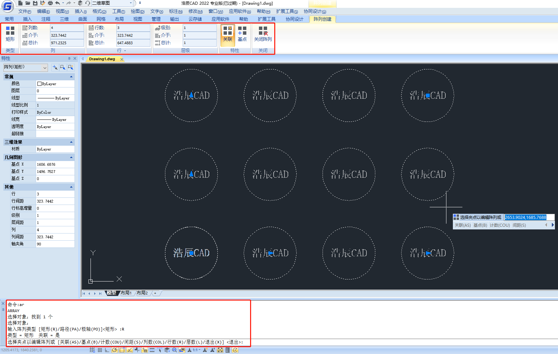558x354 pixels.
Task: Click the pick-add toggle icon in properties
Action: tap(55, 67)
